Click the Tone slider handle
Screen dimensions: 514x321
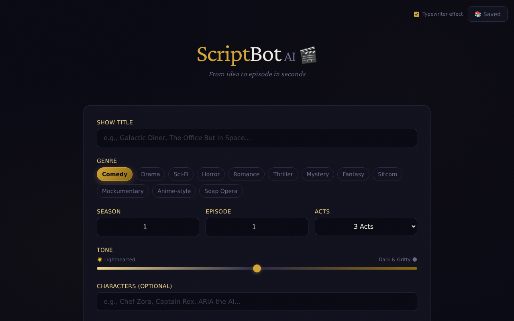(257, 268)
